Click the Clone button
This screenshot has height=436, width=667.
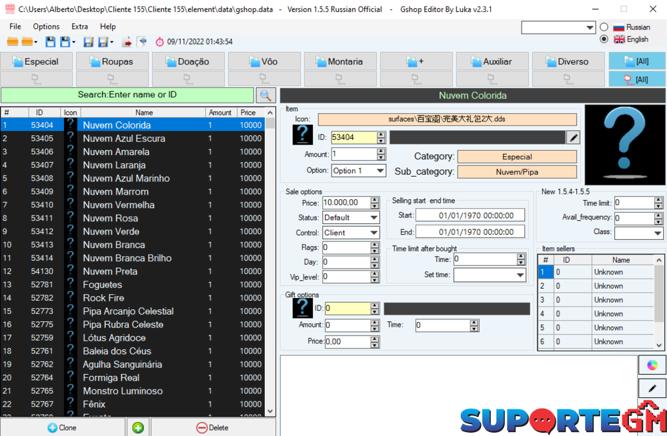coord(62,427)
